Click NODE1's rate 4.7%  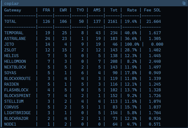click(132, 124)
